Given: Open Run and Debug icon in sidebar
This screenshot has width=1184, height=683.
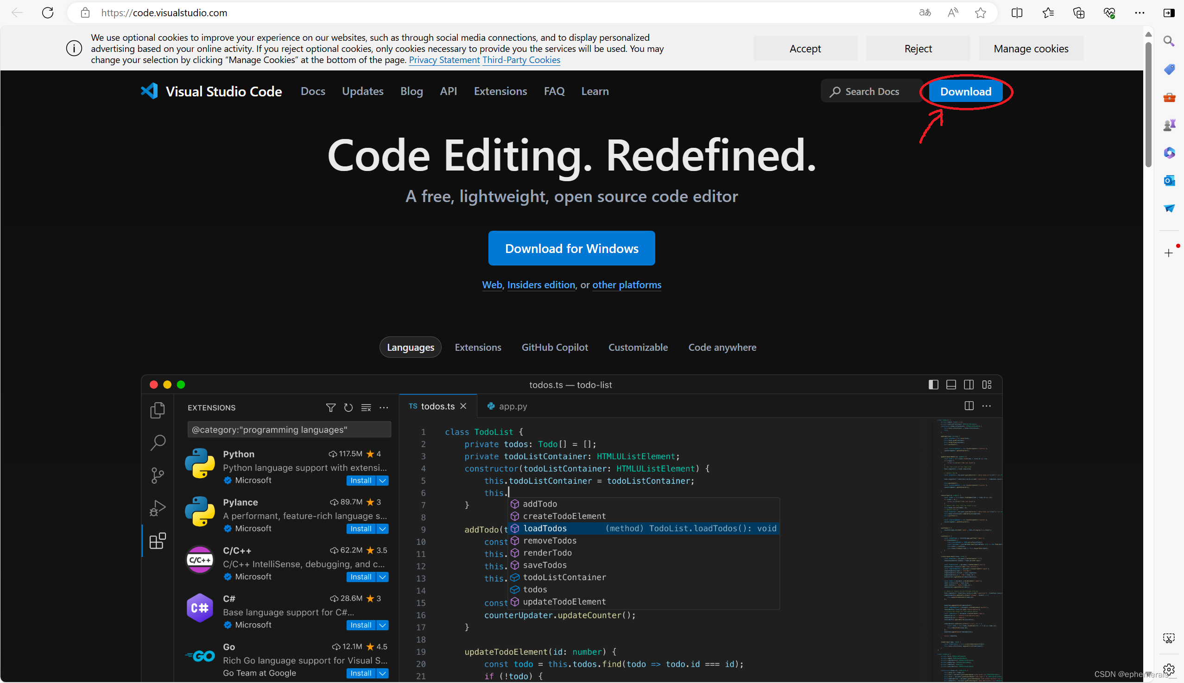Looking at the screenshot, I should tap(158, 508).
